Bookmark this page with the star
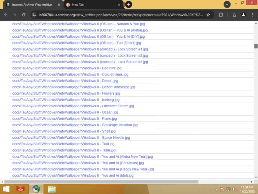The image size is (258, 194). click(x=208, y=15)
